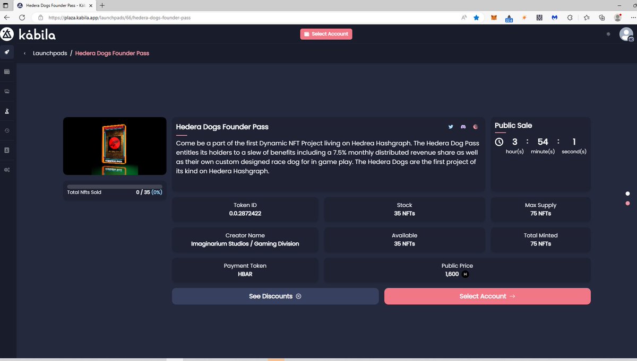The height and width of the screenshot is (361, 637).
Task: Open the wallet icon in the sidebar
Action: 7,72
